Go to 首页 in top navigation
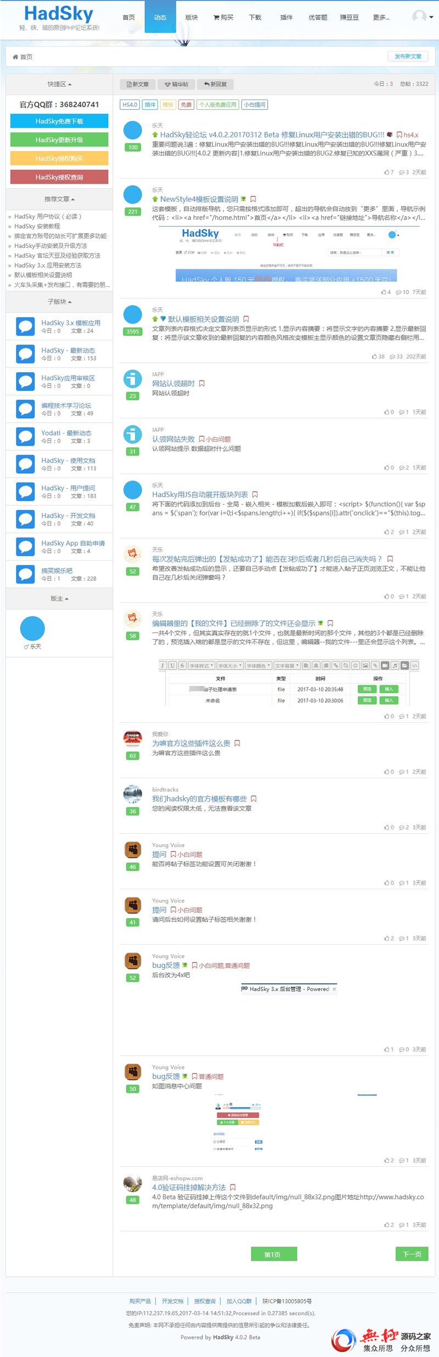The image size is (439, 1357). [x=128, y=18]
